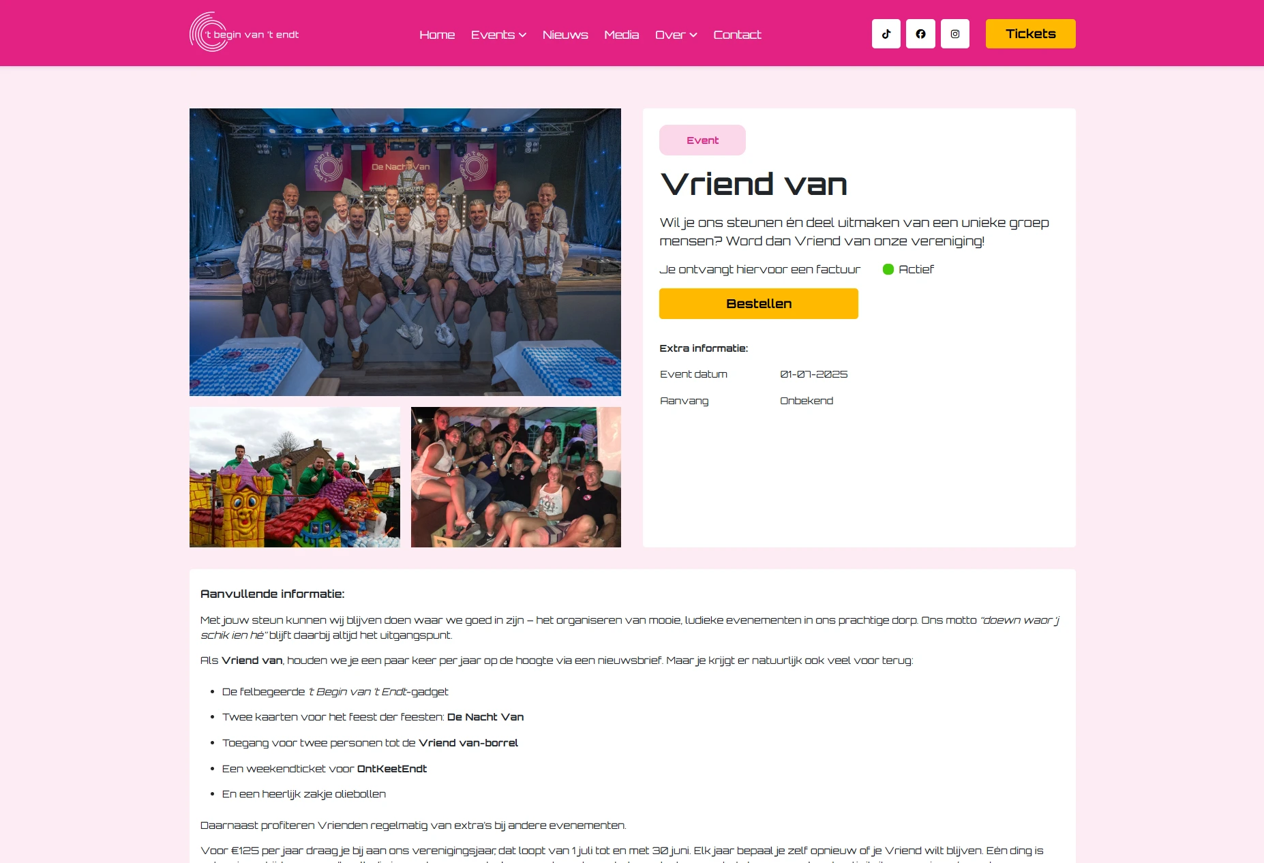1264x863 pixels.
Task: Click the green Actief status dot
Action: pyautogui.click(x=888, y=269)
